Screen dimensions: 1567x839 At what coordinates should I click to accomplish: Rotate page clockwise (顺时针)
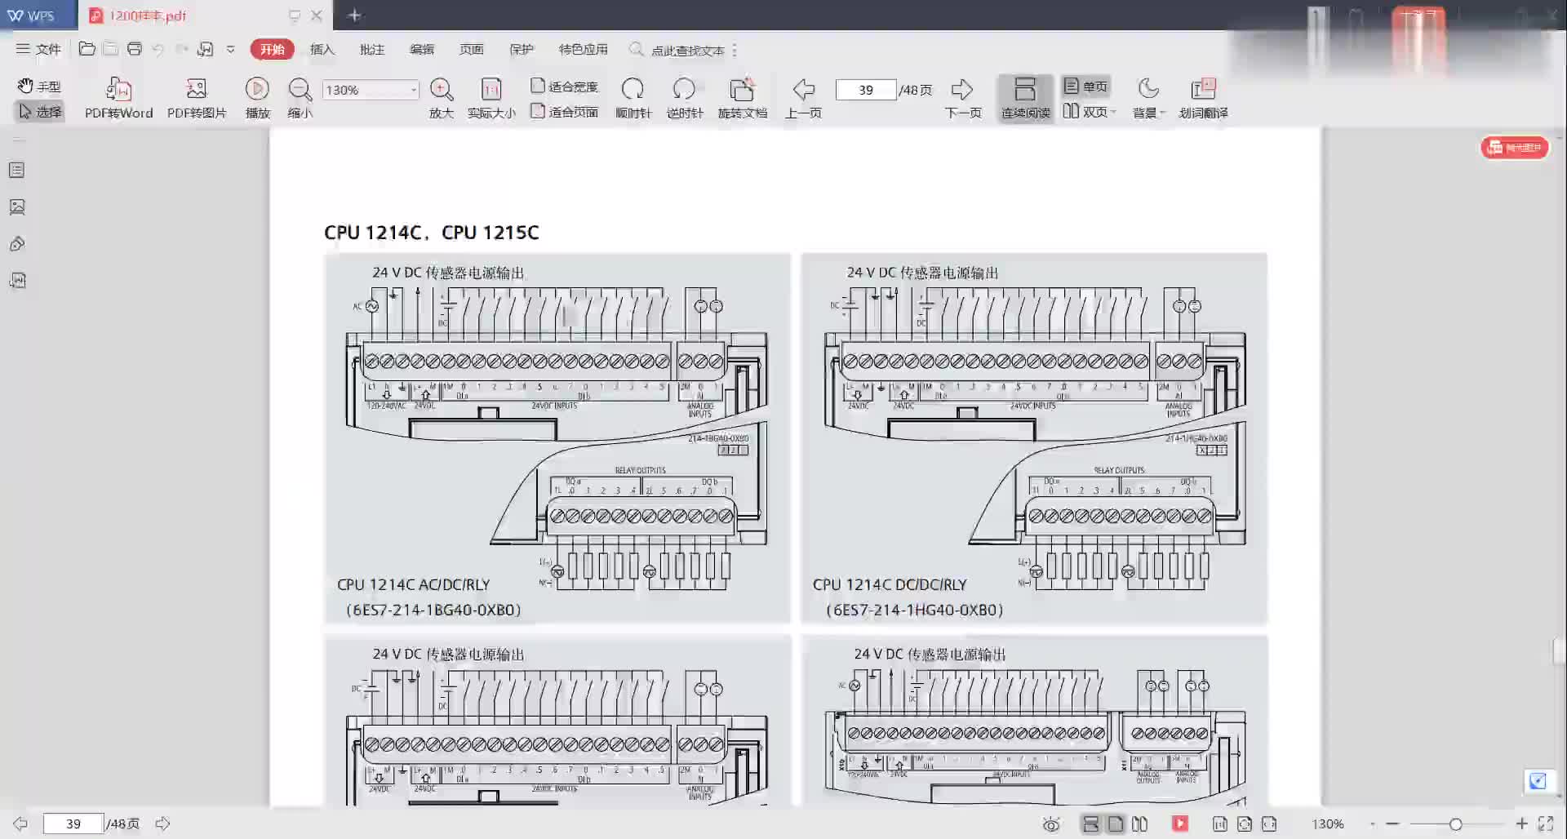[x=633, y=98]
